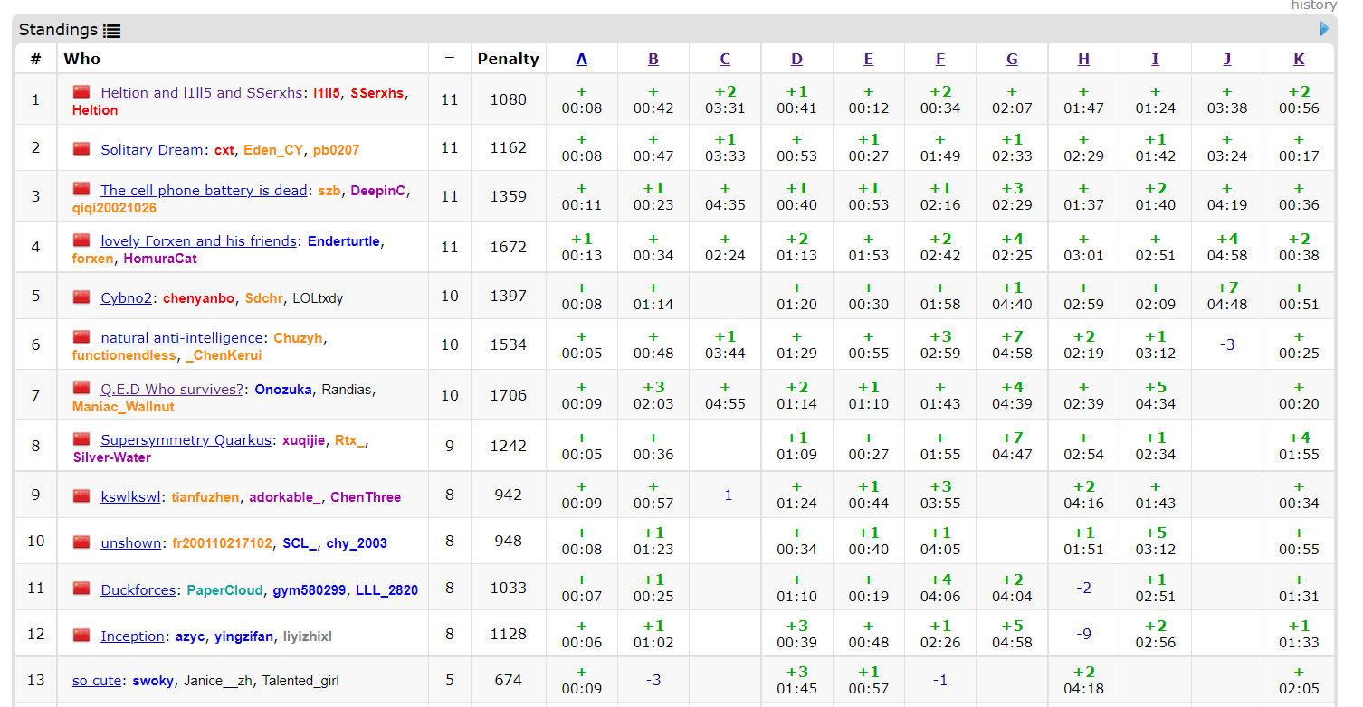Click the flag beside Solitary Dream team
The height and width of the screenshot is (707, 1363).
point(82,148)
